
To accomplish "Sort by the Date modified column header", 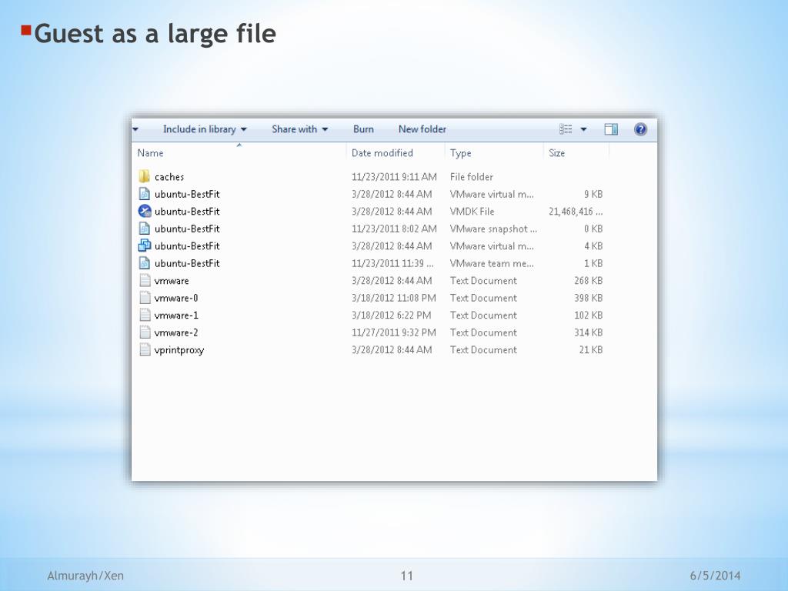I will click(x=382, y=153).
